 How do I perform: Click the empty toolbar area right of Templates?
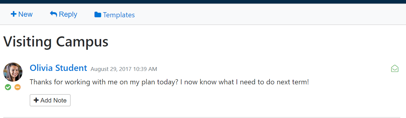pyautogui.click(x=269, y=14)
